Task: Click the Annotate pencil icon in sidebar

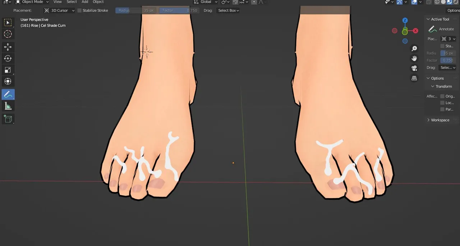Action: (x=433, y=29)
